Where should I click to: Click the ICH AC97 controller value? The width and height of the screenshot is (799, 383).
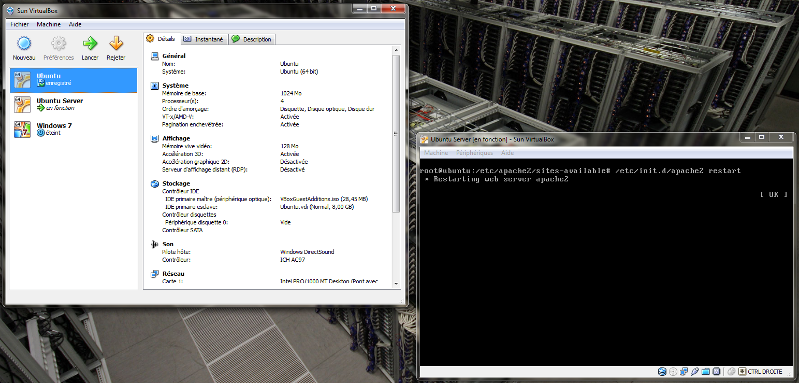[293, 260]
